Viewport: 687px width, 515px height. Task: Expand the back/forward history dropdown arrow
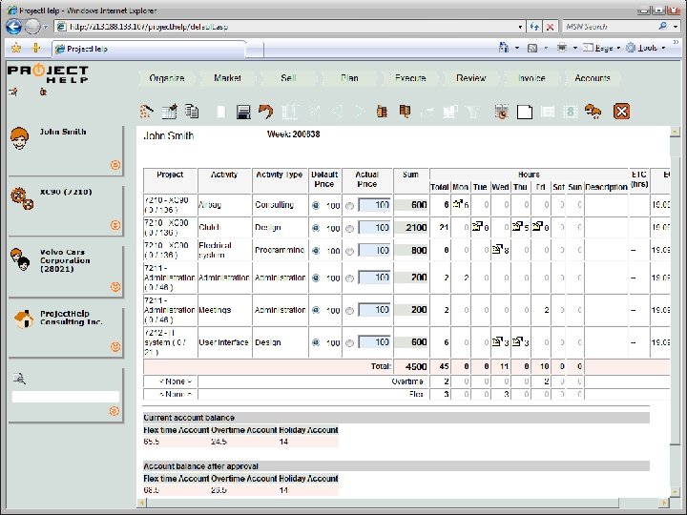45,27
